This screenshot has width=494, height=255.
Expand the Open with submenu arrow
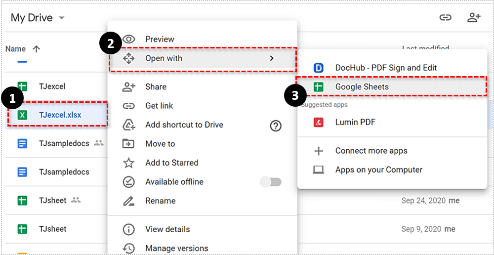click(271, 58)
